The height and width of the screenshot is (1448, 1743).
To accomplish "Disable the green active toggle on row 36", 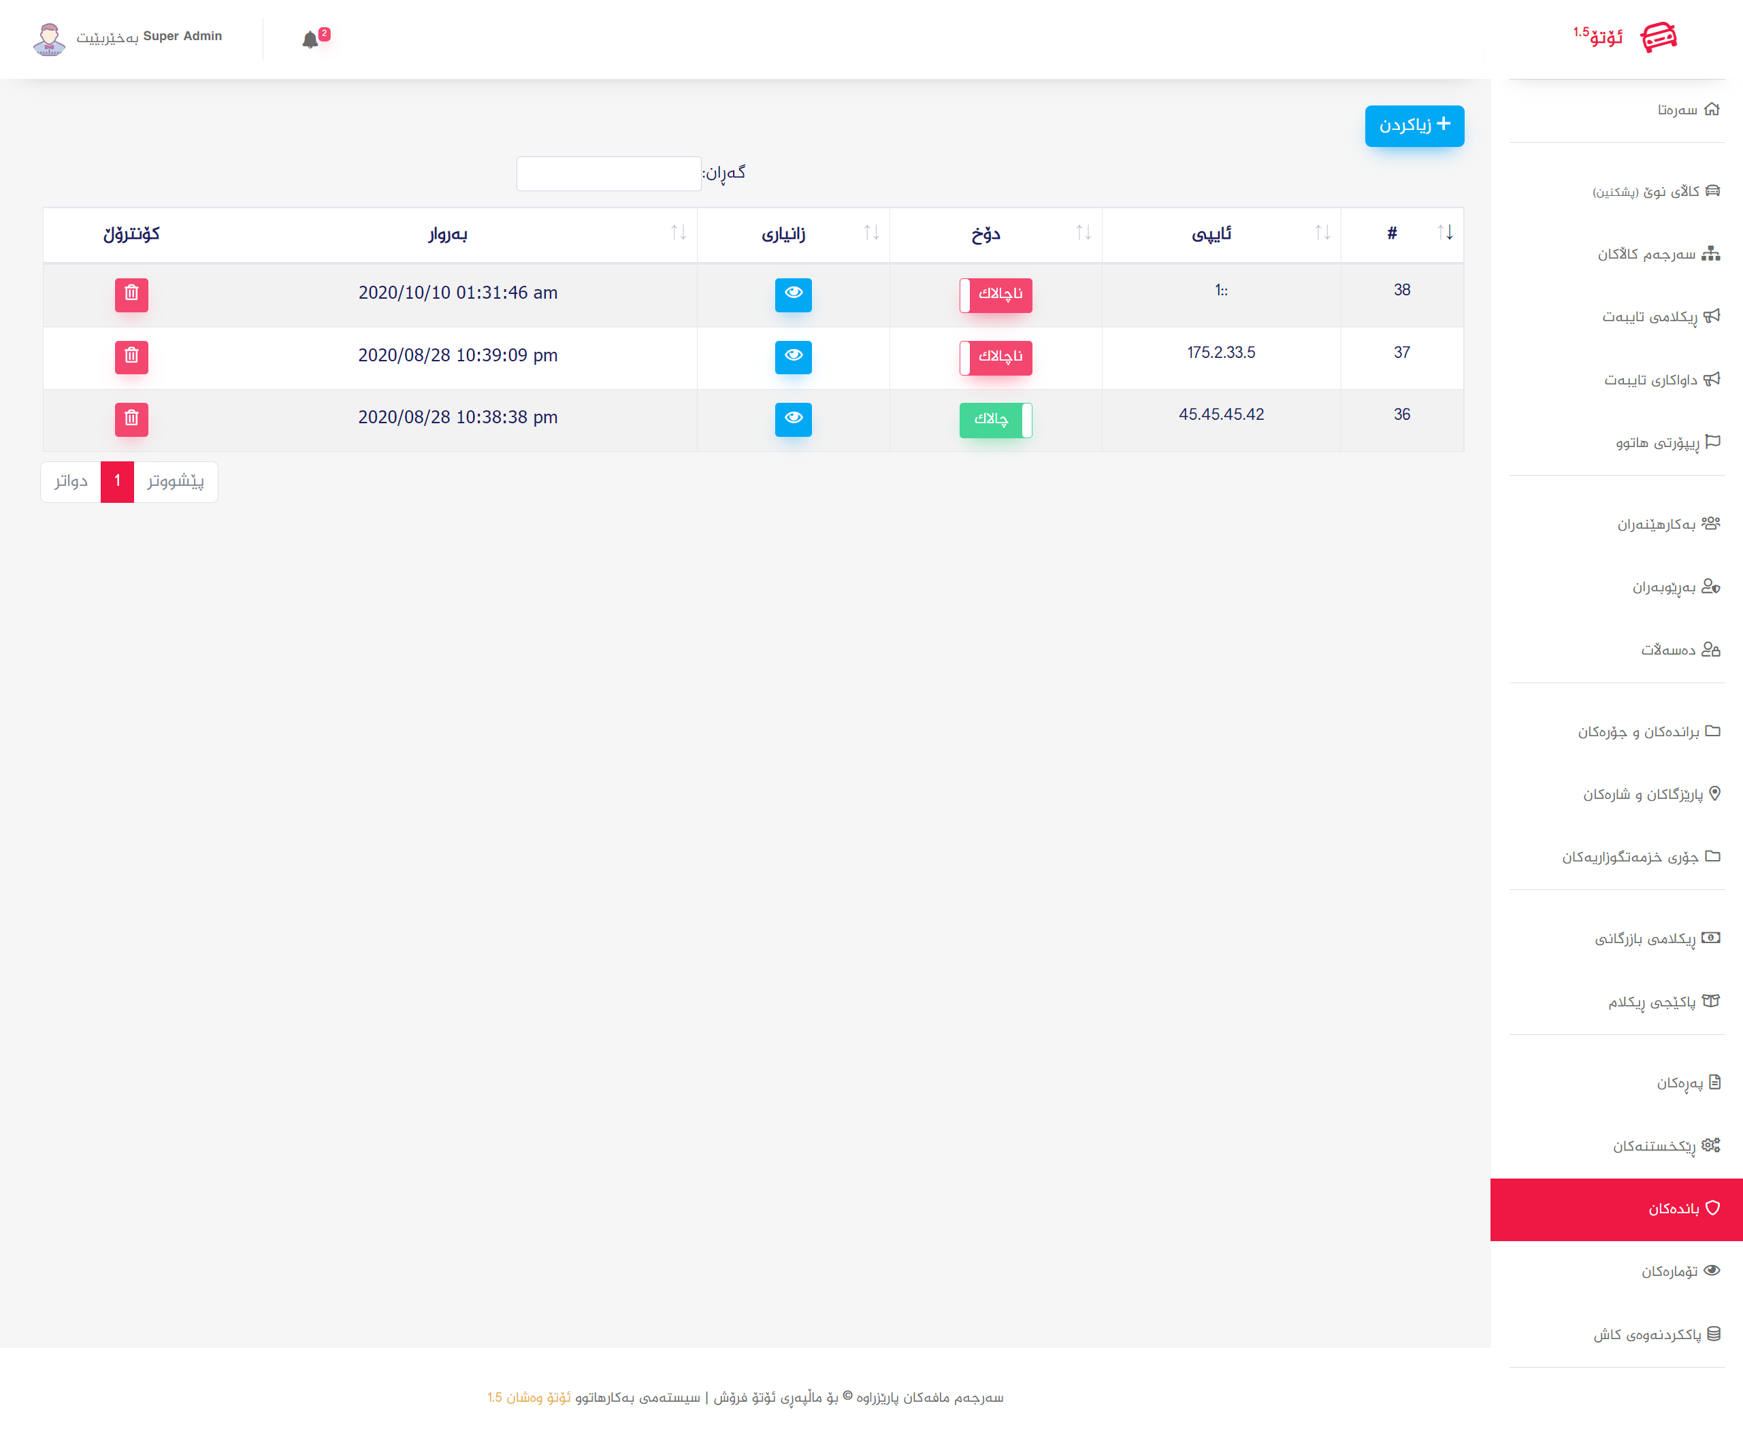I will [995, 419].
